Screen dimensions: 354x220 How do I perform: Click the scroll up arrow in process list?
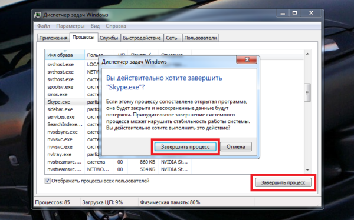click(x=307, y=54)
